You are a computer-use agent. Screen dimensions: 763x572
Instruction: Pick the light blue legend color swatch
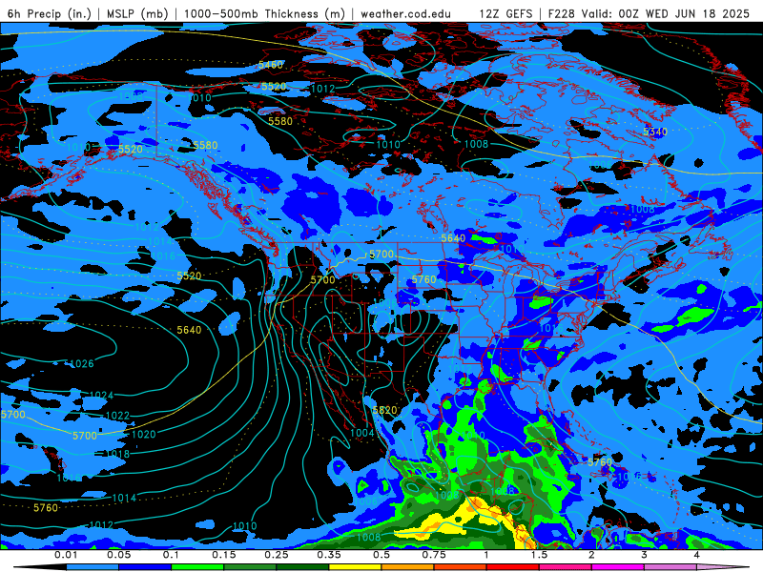[x=93, y=567]
